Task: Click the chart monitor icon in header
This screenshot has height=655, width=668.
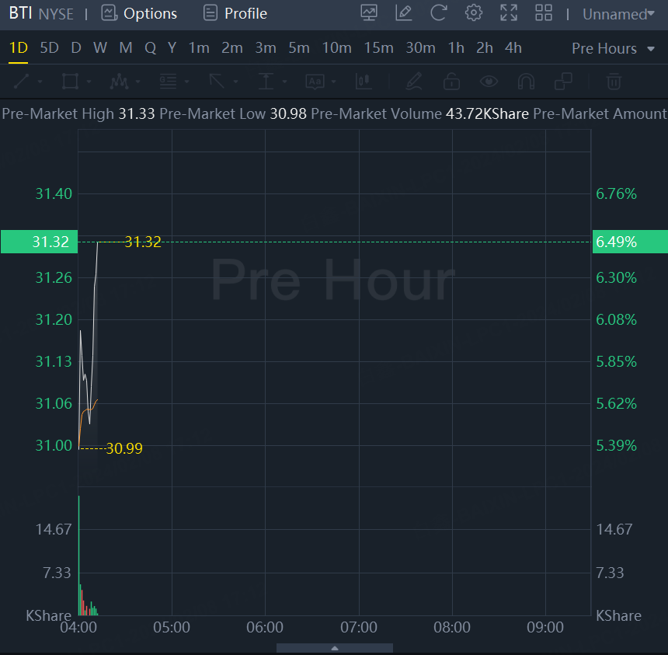Action: click(368, 12)
